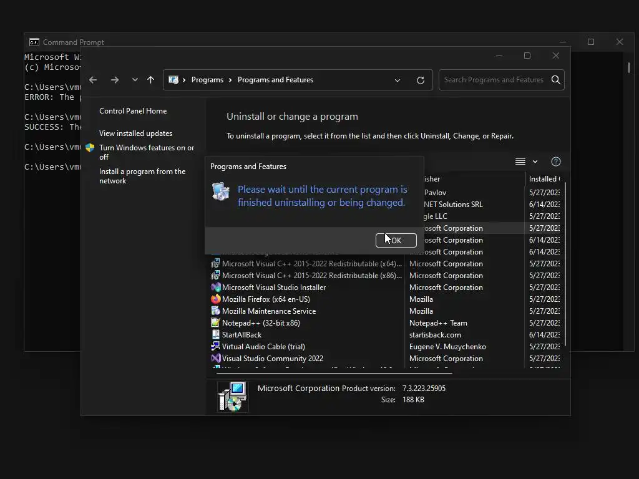This screenshot has width=639, height=479.
Task: Select the StartAllBack entry
Action: pos(241,334)
